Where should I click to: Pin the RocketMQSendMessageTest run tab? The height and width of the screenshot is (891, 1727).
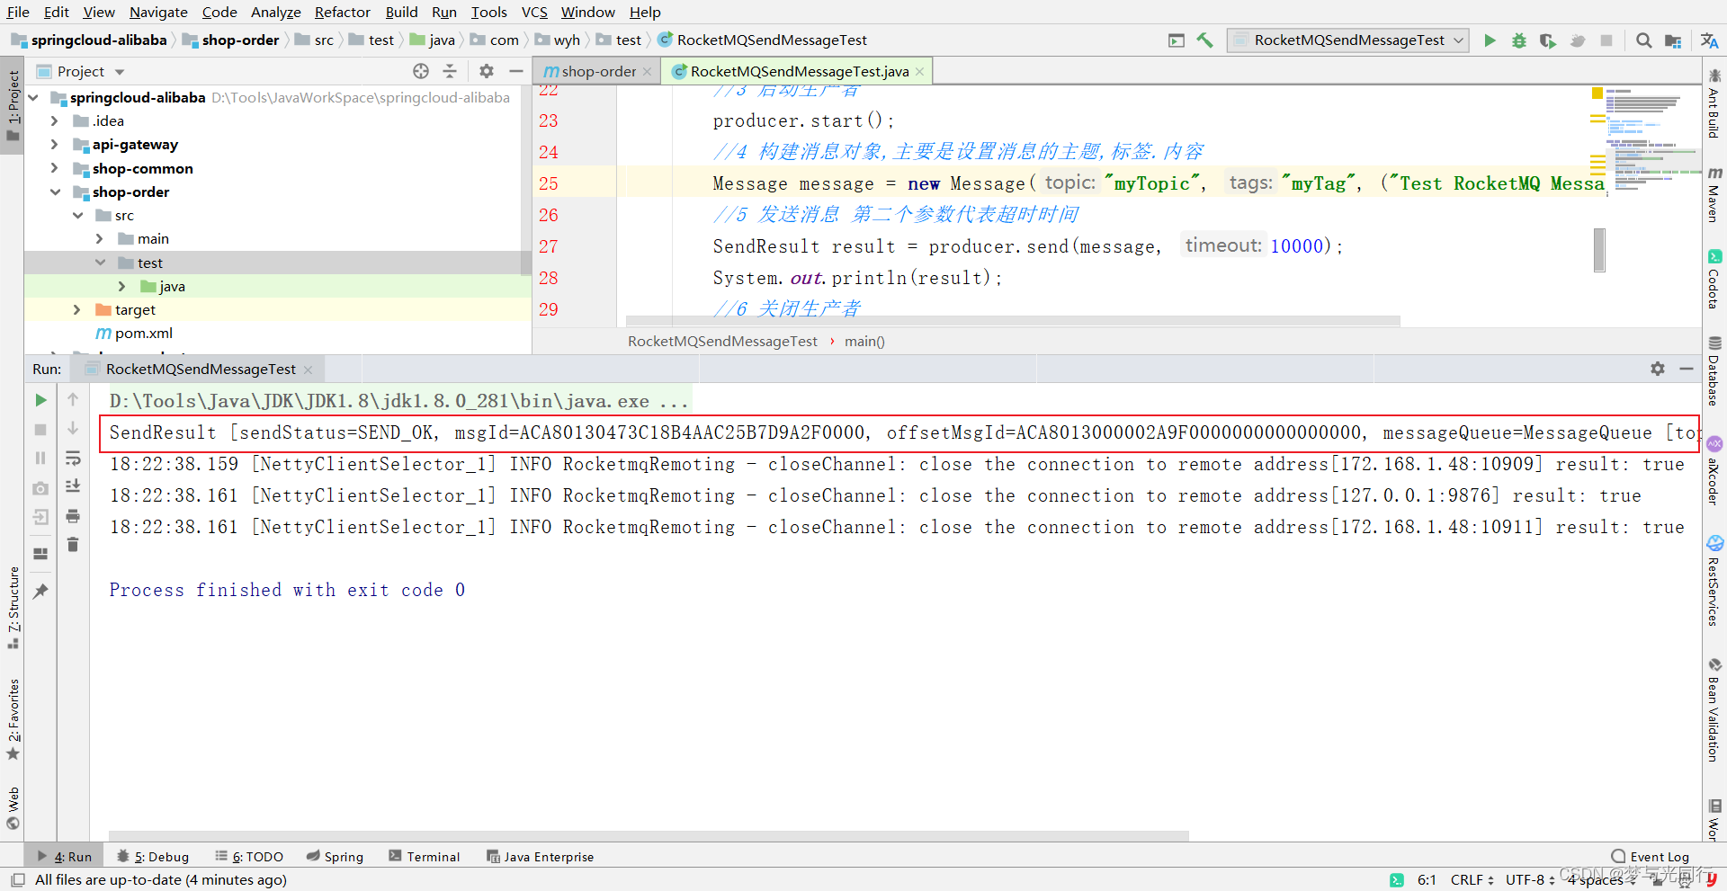pos(40,589)
